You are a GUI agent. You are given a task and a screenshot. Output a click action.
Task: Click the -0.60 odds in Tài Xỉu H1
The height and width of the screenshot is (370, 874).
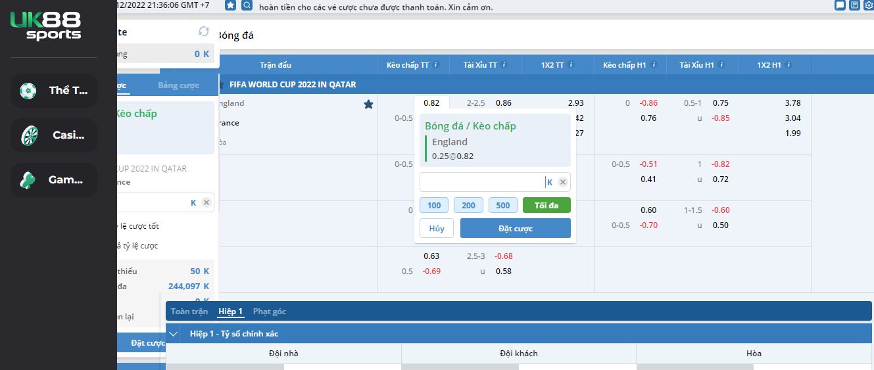pos(721,210)
